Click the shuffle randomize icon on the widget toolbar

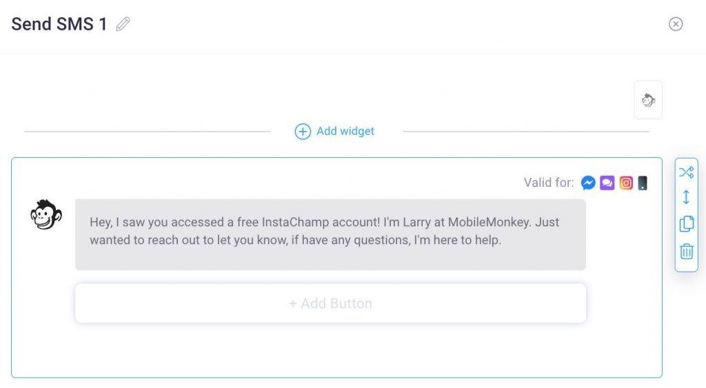[x=686, y=172]
